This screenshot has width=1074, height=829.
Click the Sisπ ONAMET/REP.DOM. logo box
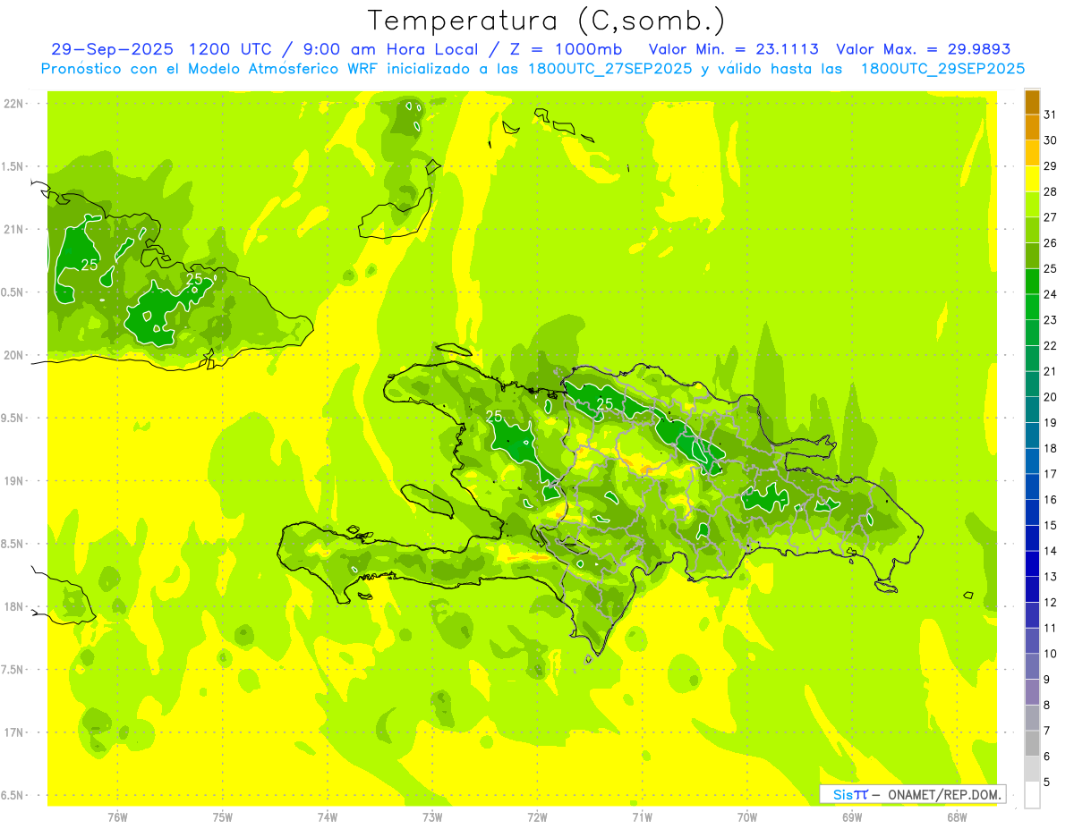click(912, 794)
